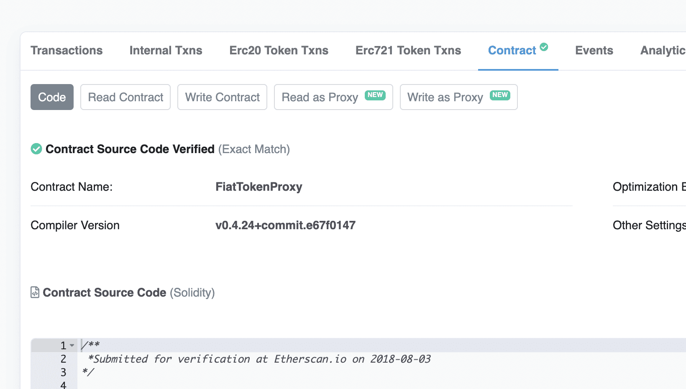The height and width of the screenshot is (389, 686).
Task: Choose Write as Proxy
Action: (458, 97)
